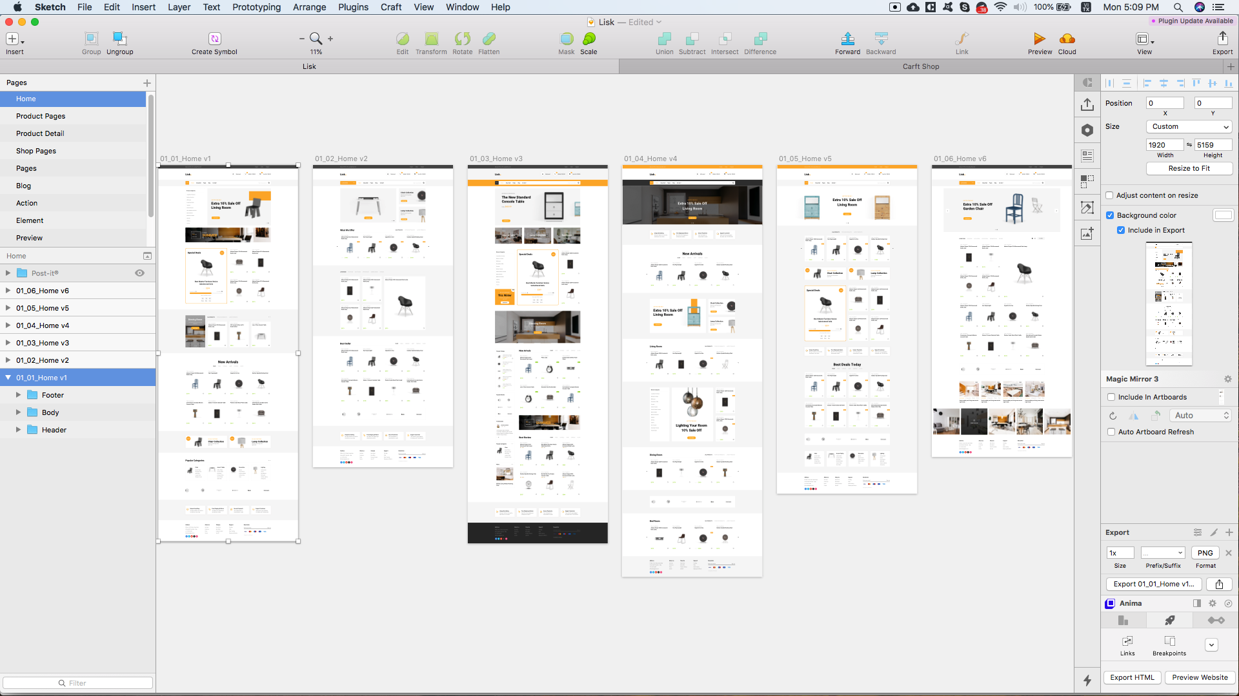Toggle visibility of Post-it layer
Image resolution: width=1239 pixels, height=696 pixels.
pos(139,273)
